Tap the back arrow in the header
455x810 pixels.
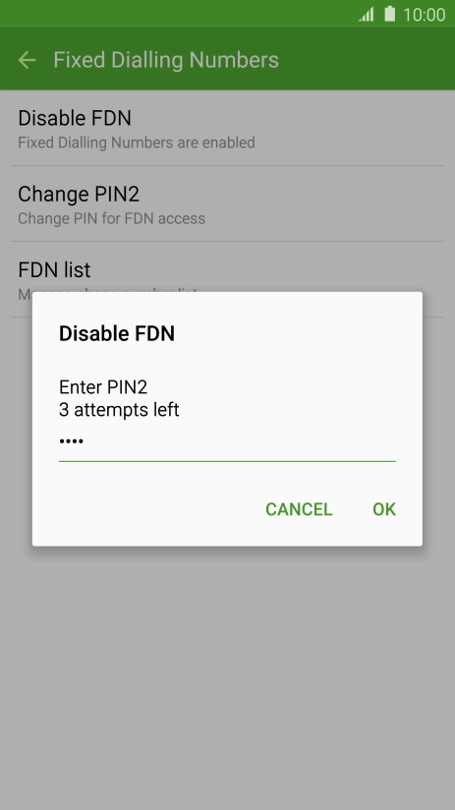(x=27, y=60)
